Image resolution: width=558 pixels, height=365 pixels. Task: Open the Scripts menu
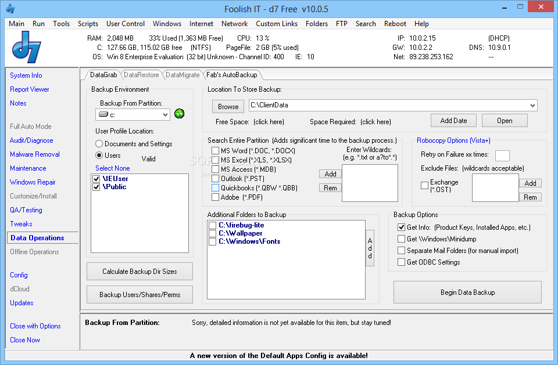[88, 23]
